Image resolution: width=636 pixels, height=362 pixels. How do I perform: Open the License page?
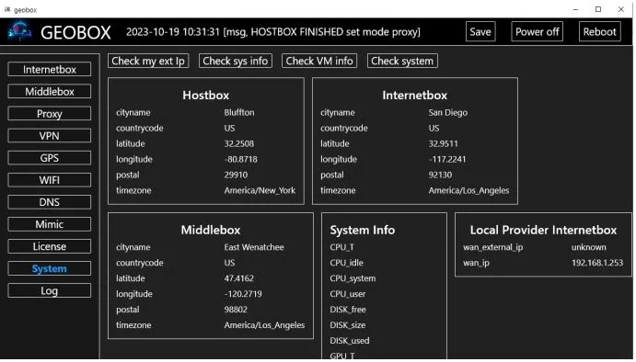click(50, 246)
